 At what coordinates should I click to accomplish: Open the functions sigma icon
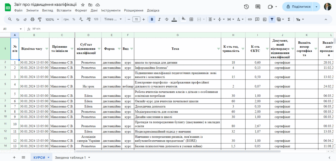[x=289, y=20]
